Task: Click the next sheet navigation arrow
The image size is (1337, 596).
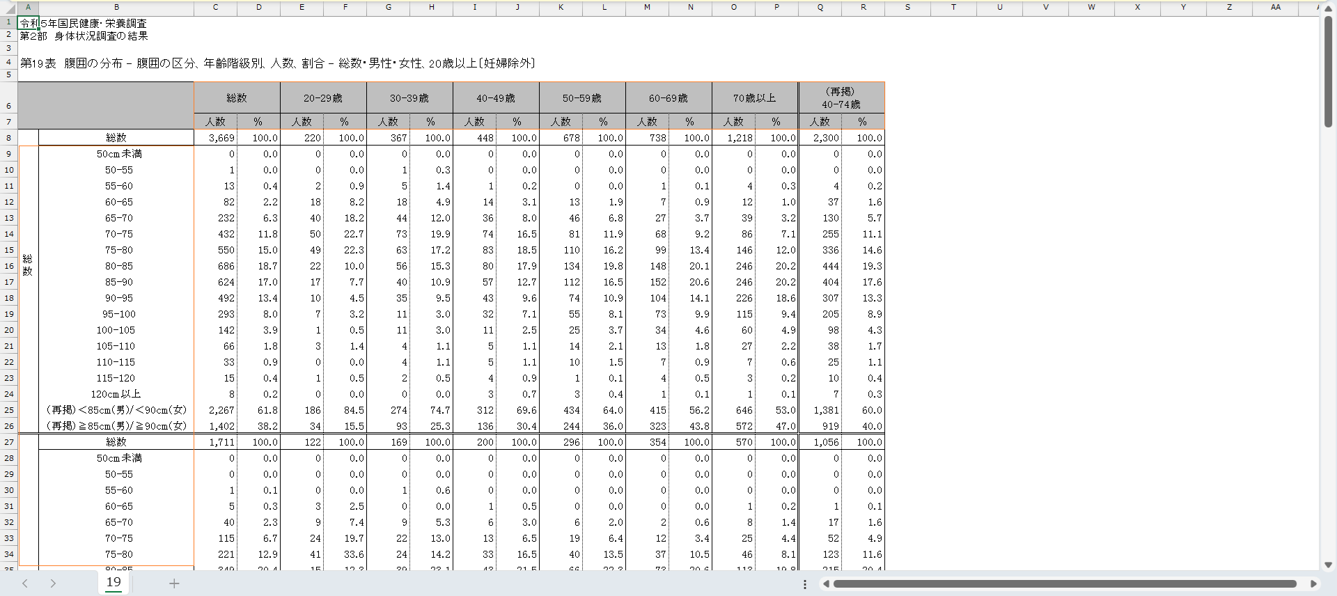Action: (x=53, y=583)
